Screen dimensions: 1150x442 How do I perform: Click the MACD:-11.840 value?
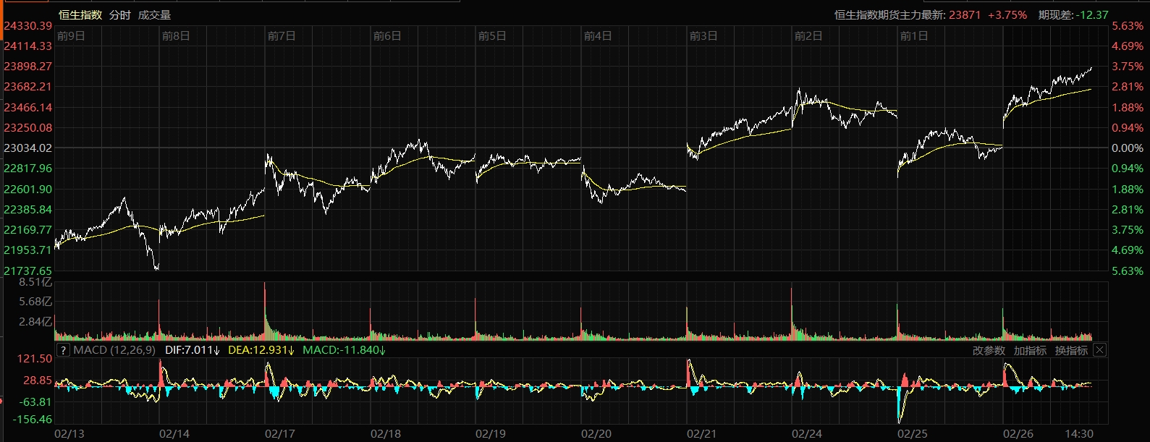[x=344, y=350]
